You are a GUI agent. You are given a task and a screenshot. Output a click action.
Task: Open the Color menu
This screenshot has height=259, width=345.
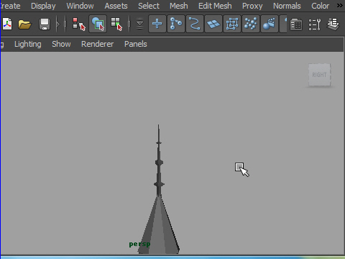point(320,6)
